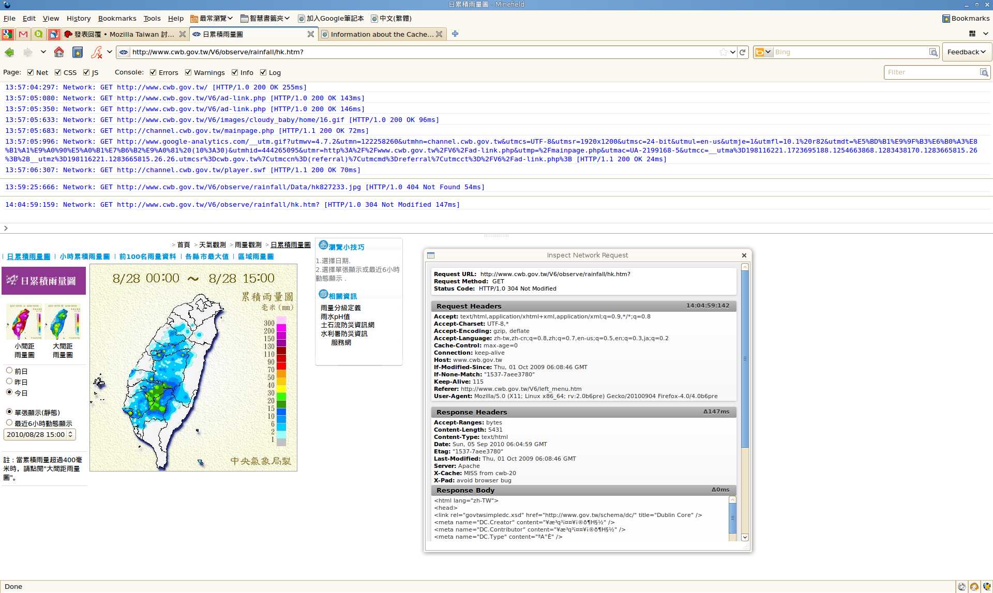Select the 昨日 radio option
Viewport: 993px width, 593px height.
pos(9,382)
